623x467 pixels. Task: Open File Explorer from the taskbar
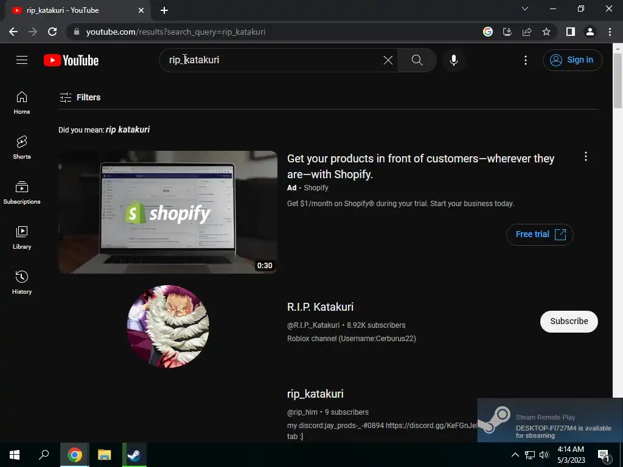[x=105, y=455]
